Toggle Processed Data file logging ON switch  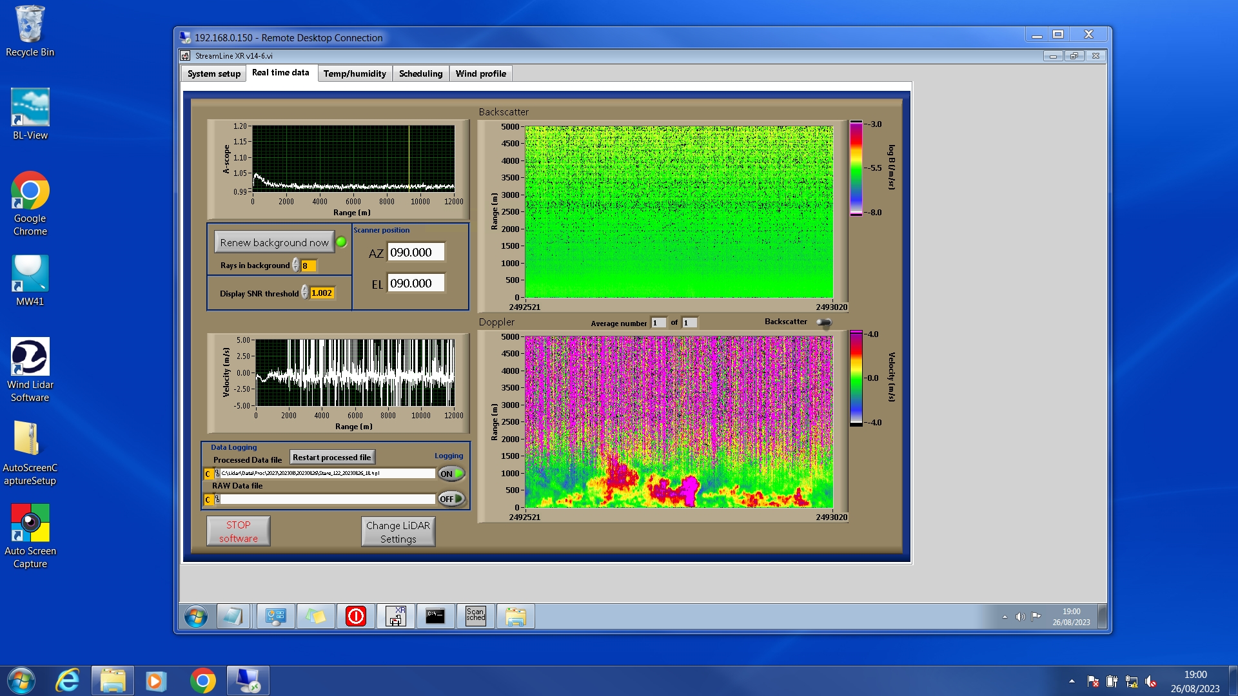451,474
